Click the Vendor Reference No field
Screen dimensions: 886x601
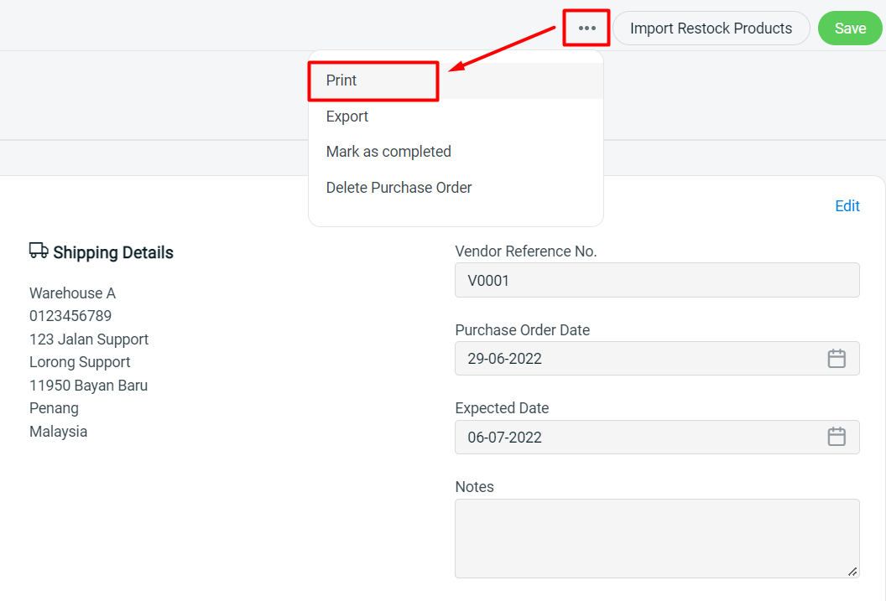(657, 280)
